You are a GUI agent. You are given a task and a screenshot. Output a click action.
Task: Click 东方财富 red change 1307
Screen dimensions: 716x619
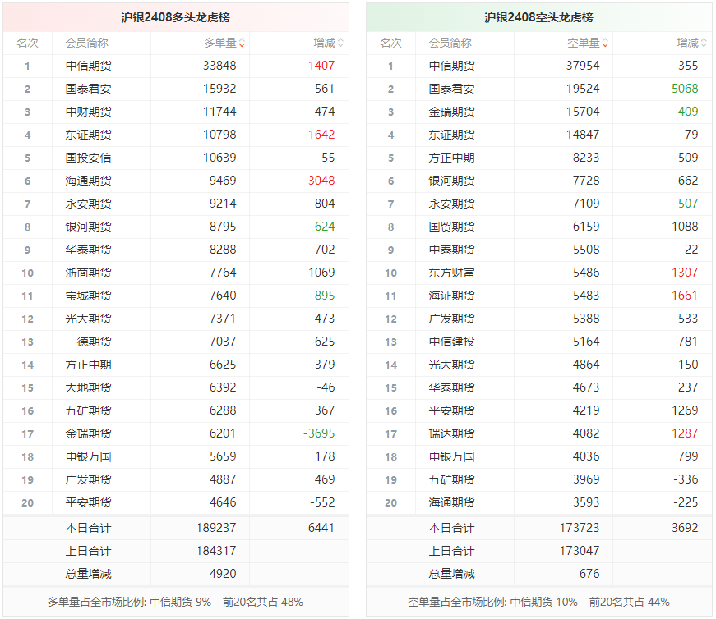685,273
